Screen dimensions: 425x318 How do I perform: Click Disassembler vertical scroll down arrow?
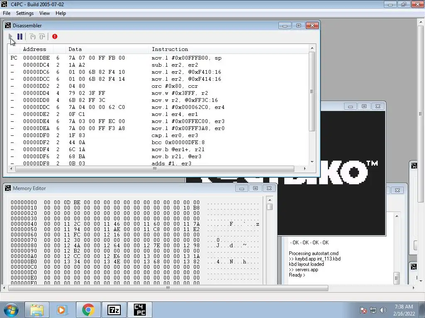click(312, 162)
